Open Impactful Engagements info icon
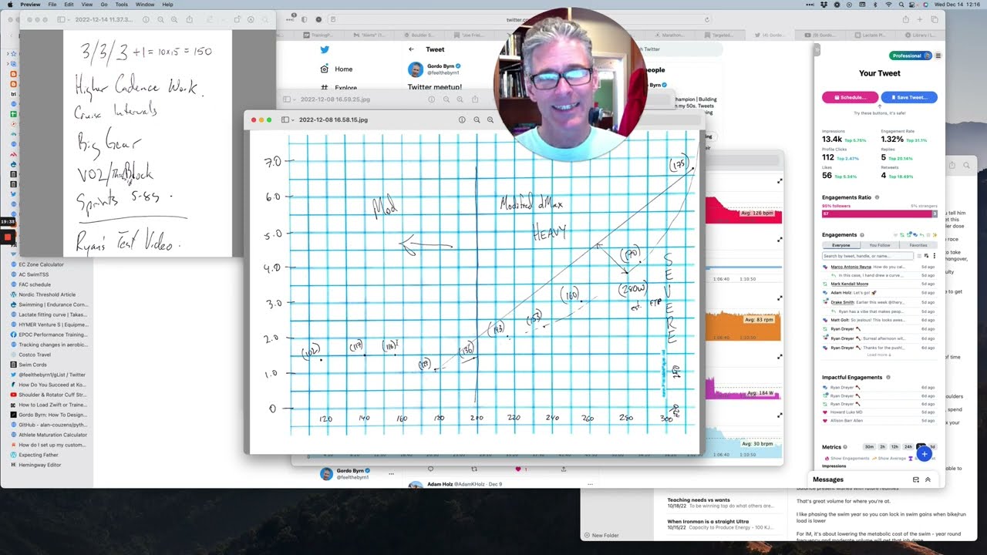The image size is (987, 555). pyautogui.click(x=888, y=378)
